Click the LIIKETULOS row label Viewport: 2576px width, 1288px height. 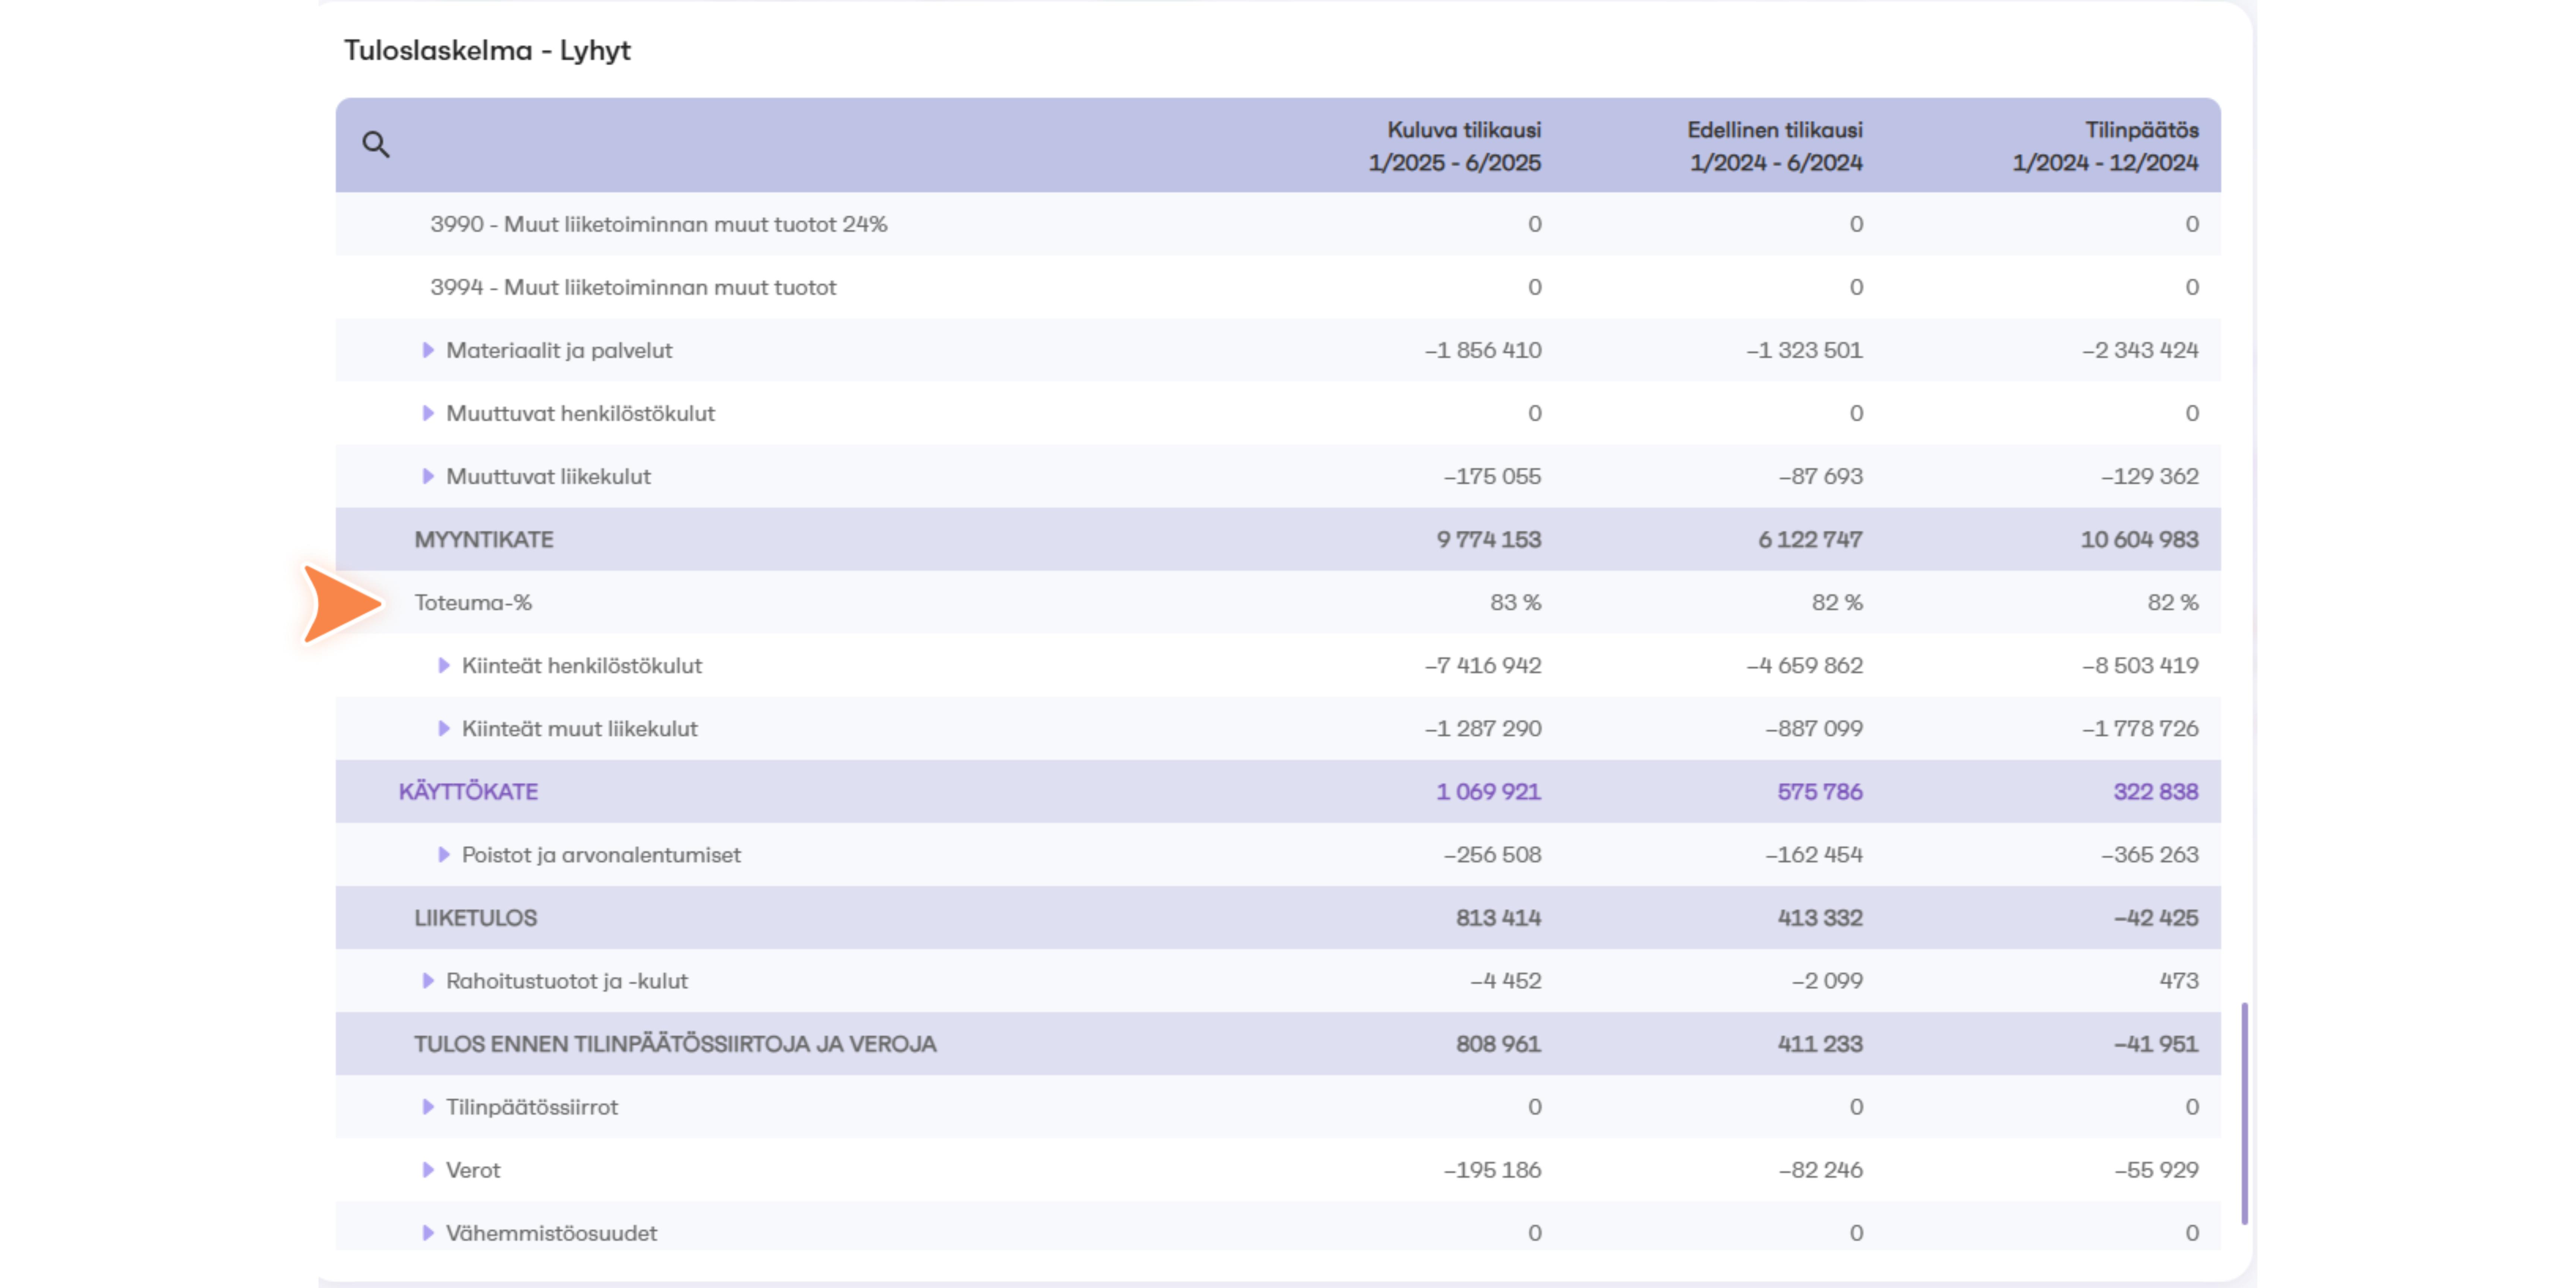475,917
